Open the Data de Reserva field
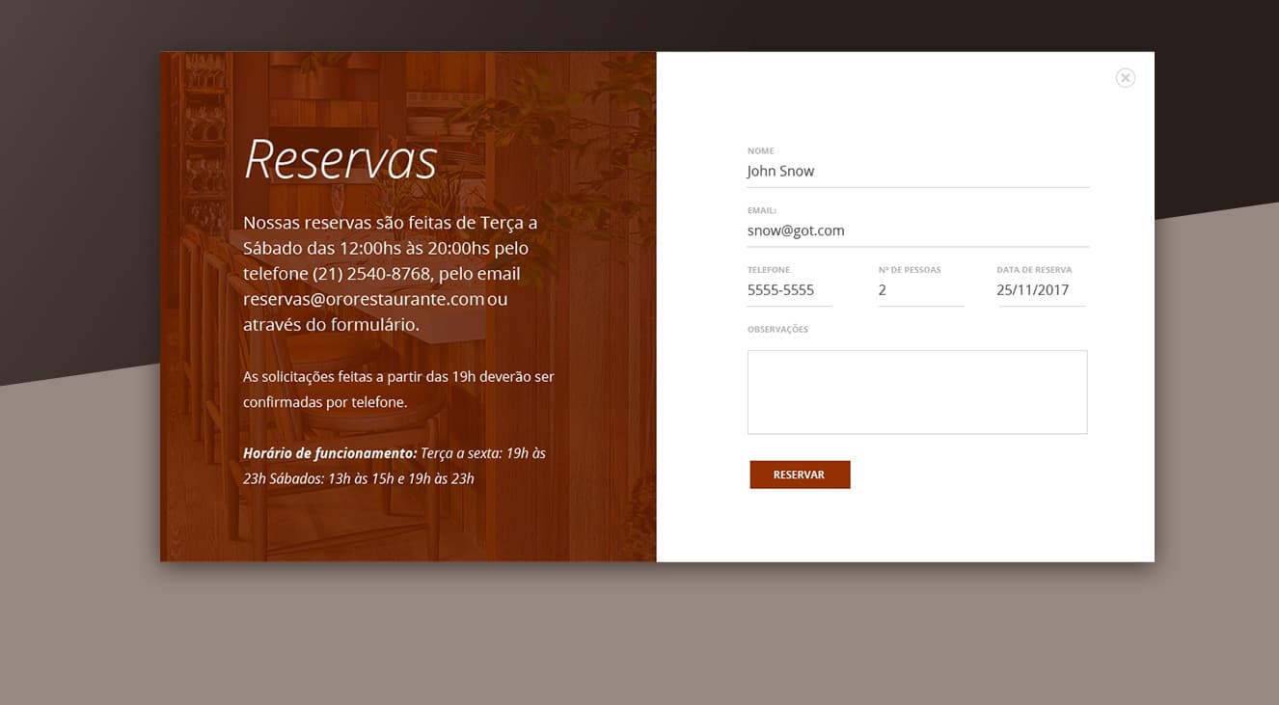The image size is (1279, 705). click(x=1042, y=290)
